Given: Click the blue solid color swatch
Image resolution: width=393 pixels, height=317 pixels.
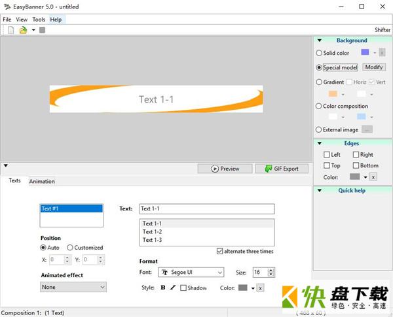Looking at the screenshot, I should pos(365,52).
